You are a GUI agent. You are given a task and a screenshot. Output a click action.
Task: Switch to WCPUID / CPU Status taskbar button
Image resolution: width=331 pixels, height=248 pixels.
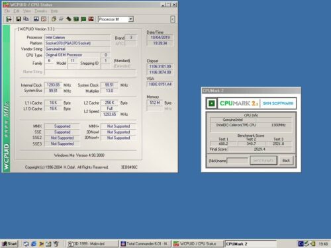click(x=198, y=244)
